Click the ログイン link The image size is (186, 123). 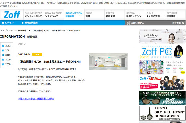pyautogui.click(x=9, y=23)
